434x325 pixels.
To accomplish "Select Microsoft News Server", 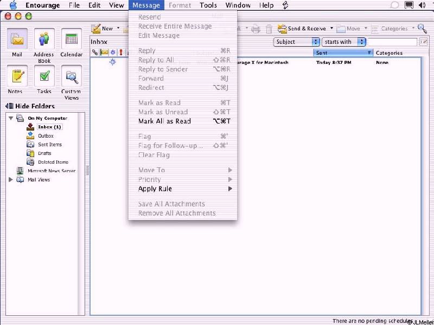I will [x=52, y=171].
